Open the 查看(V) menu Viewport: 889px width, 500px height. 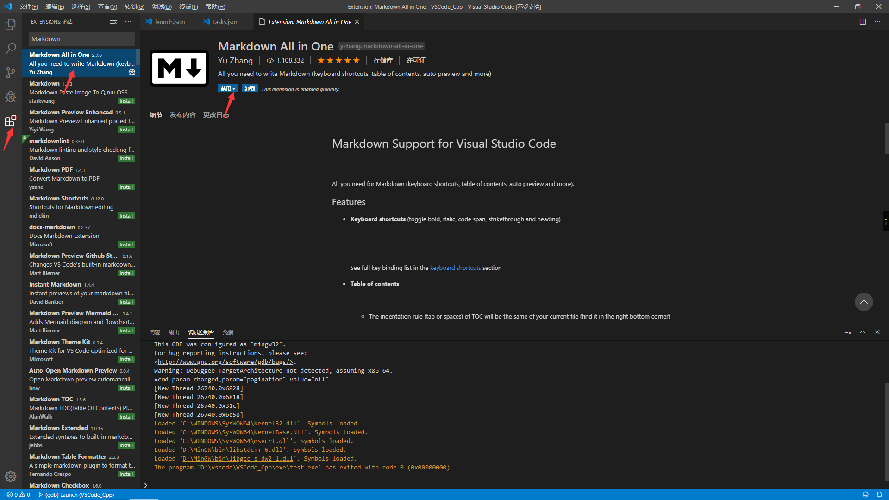pos(107,7)
